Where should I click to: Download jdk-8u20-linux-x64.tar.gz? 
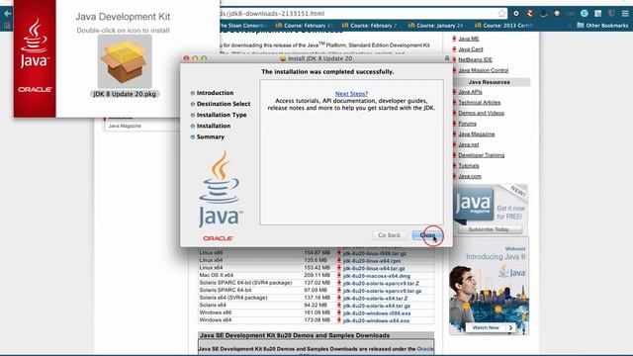pyautogui.click(x=374, y=268)
